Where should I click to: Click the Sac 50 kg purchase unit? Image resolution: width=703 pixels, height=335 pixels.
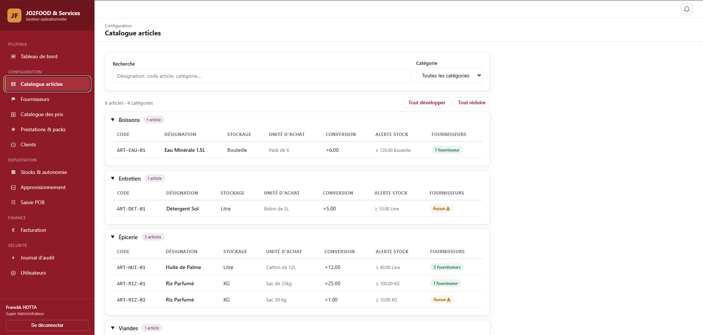coord(276,300)
